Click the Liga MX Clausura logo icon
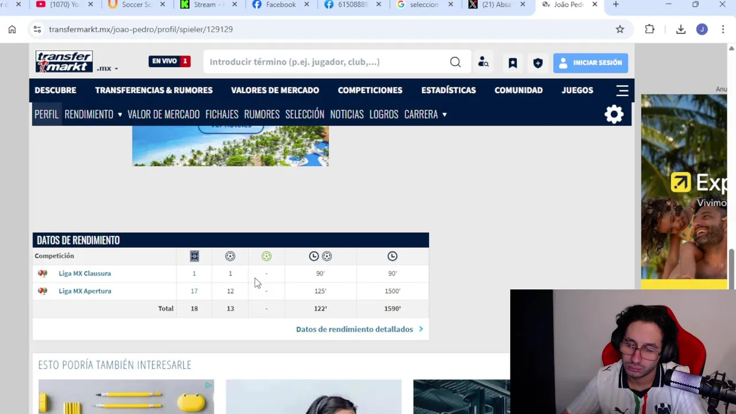Viewport: 736px width, 414px height. [x=43, y=274]
